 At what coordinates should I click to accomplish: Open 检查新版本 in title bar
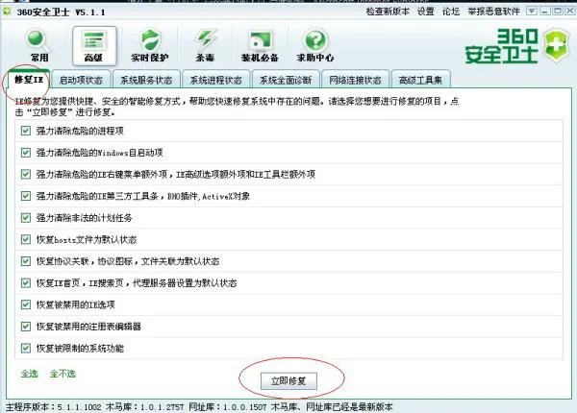[x=389, y=11]
